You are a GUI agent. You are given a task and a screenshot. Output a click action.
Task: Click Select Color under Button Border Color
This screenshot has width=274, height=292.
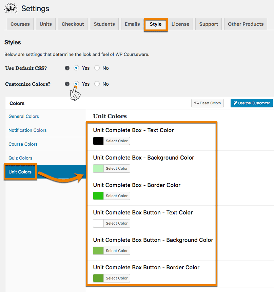[x=117, y=278]
